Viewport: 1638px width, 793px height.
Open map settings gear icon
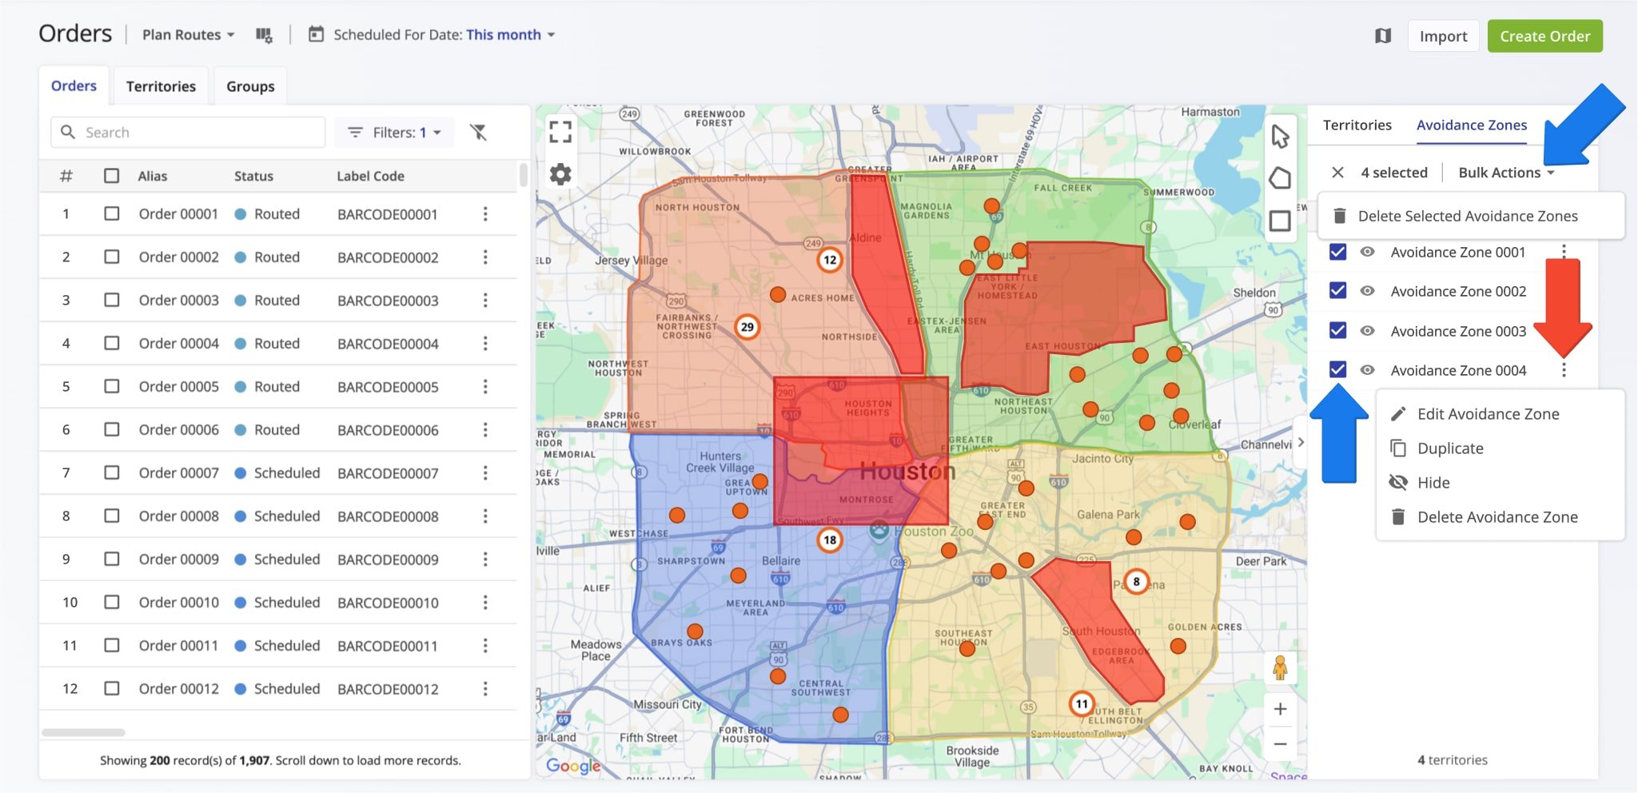(x=560, y=173)
